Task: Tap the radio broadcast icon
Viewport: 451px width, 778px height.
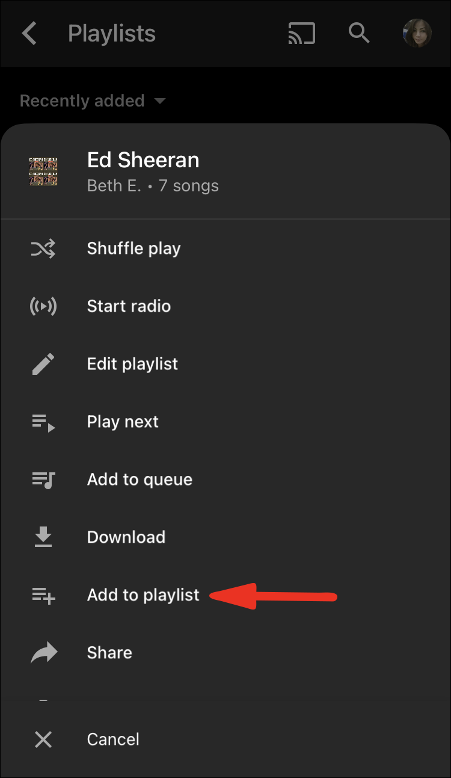Action: (x=43, y=306)
